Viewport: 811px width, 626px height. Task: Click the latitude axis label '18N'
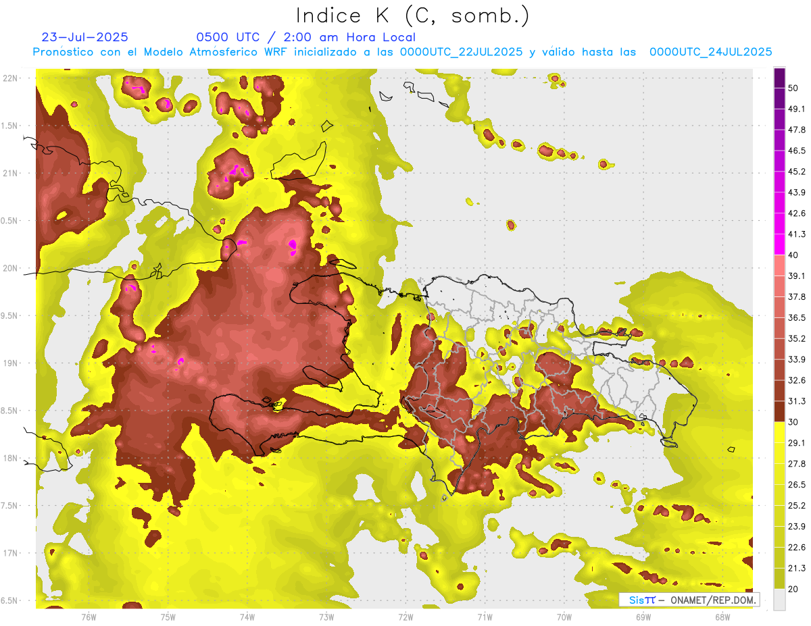pos(10,458)
